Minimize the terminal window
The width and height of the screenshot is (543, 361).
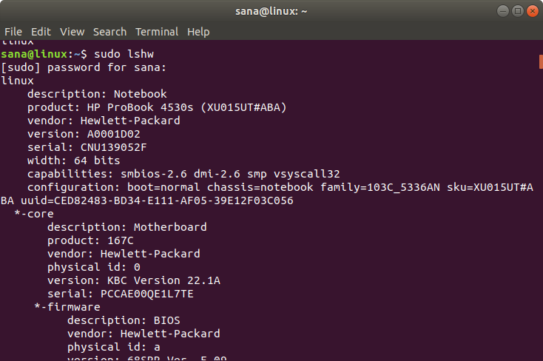[503, 11]
